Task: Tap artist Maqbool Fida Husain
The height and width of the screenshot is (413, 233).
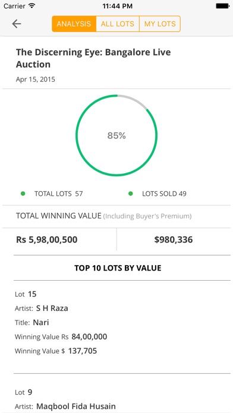Action: click(x=76, y=406)
